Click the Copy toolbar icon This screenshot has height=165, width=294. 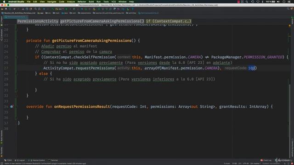(x=27, y=9)
